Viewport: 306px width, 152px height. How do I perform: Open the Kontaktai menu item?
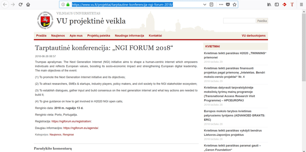pos(155,36)
